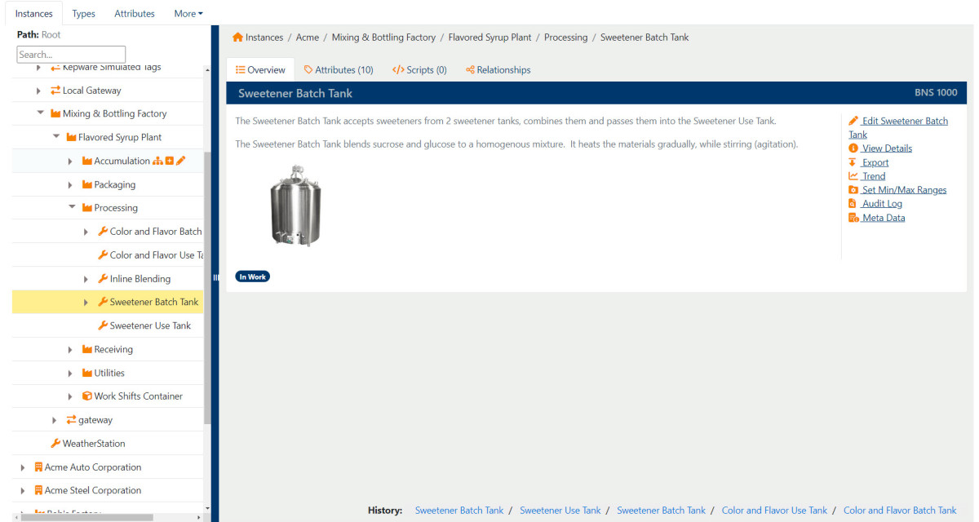Select Sweetener Use Tank in the tree
The image size is (979, 522).
150,326
